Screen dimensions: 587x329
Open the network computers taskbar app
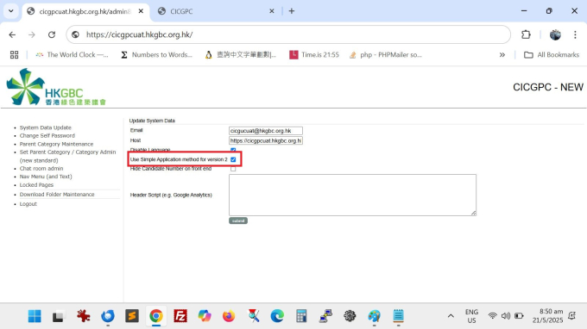tap(325, 316)
